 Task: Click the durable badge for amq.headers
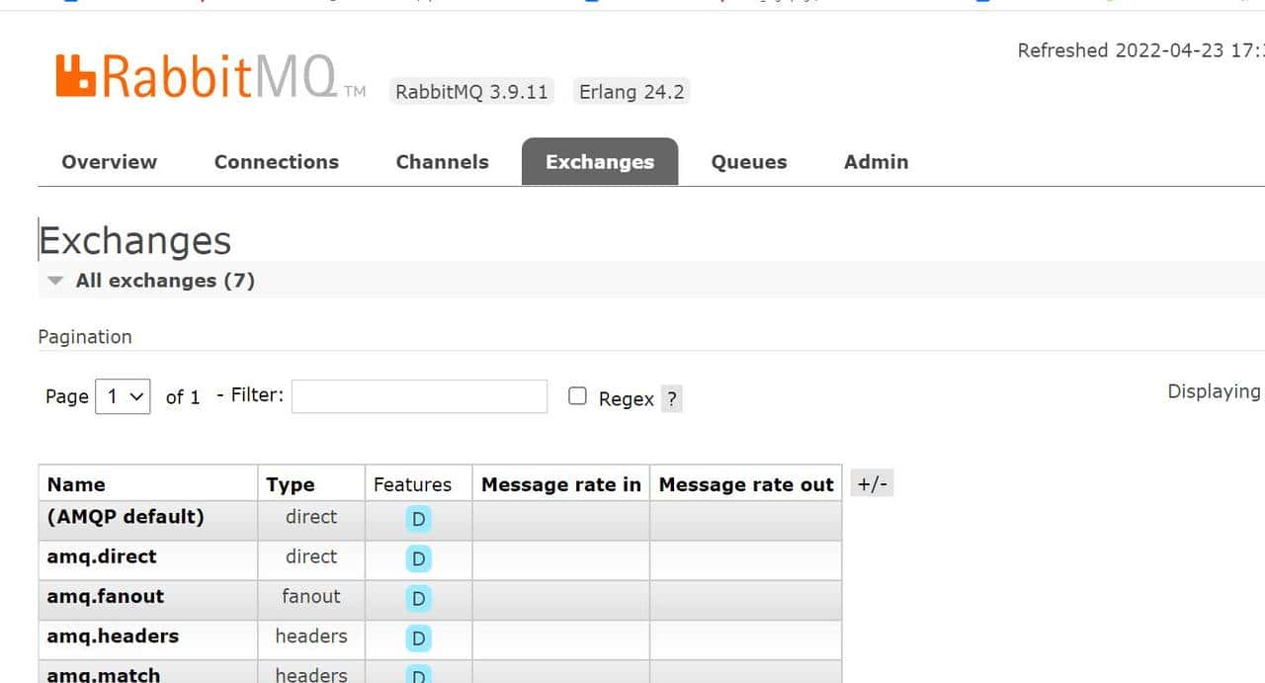(418, 639)
